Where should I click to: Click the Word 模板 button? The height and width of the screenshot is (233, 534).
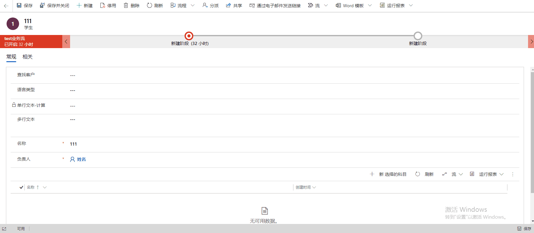tap(350, 6)
